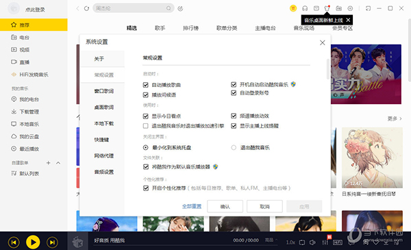The image size is (411, 250).
Task: Select 最小化到系统托盘 radio button
Action: coord(146,147)
